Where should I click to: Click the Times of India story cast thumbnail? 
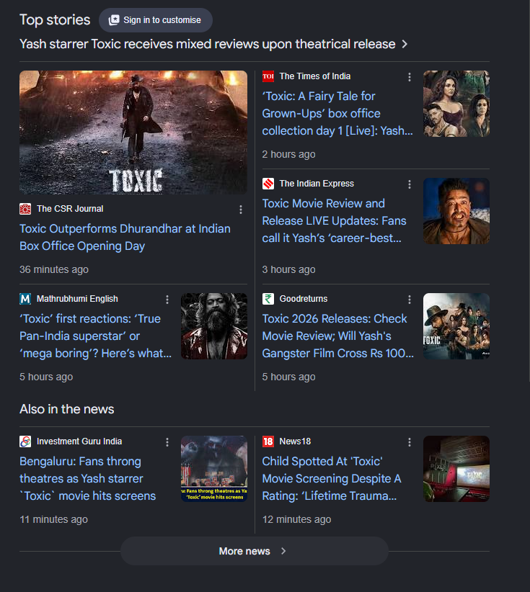[456, 104]
